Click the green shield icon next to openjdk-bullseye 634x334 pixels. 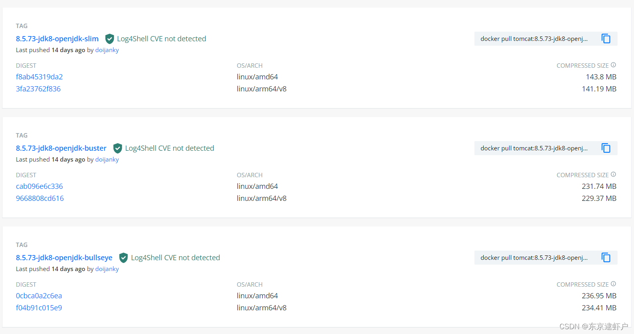[124, 258]
